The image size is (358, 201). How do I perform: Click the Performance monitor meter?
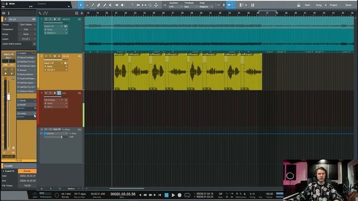[x=45, y=194]
